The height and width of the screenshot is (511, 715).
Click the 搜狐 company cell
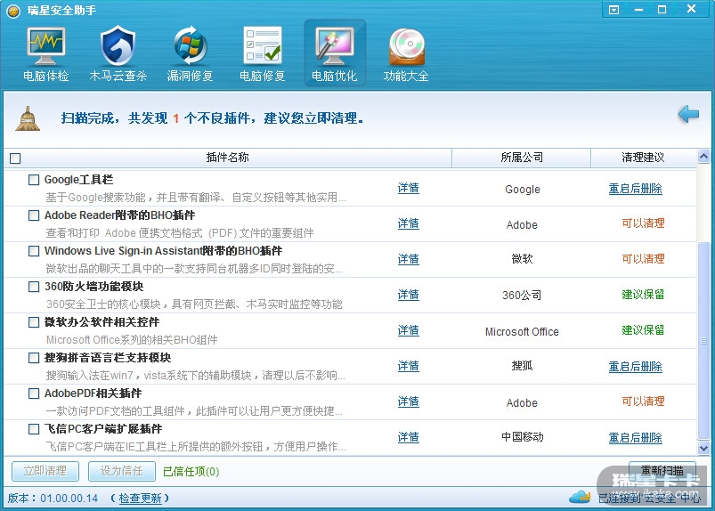(522, 366)
